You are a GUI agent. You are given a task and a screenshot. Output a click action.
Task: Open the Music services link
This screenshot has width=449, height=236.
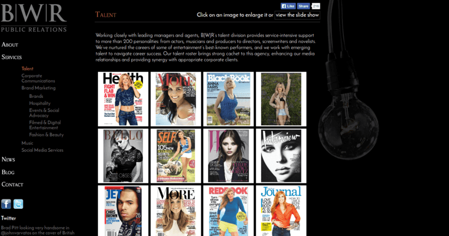27,143
